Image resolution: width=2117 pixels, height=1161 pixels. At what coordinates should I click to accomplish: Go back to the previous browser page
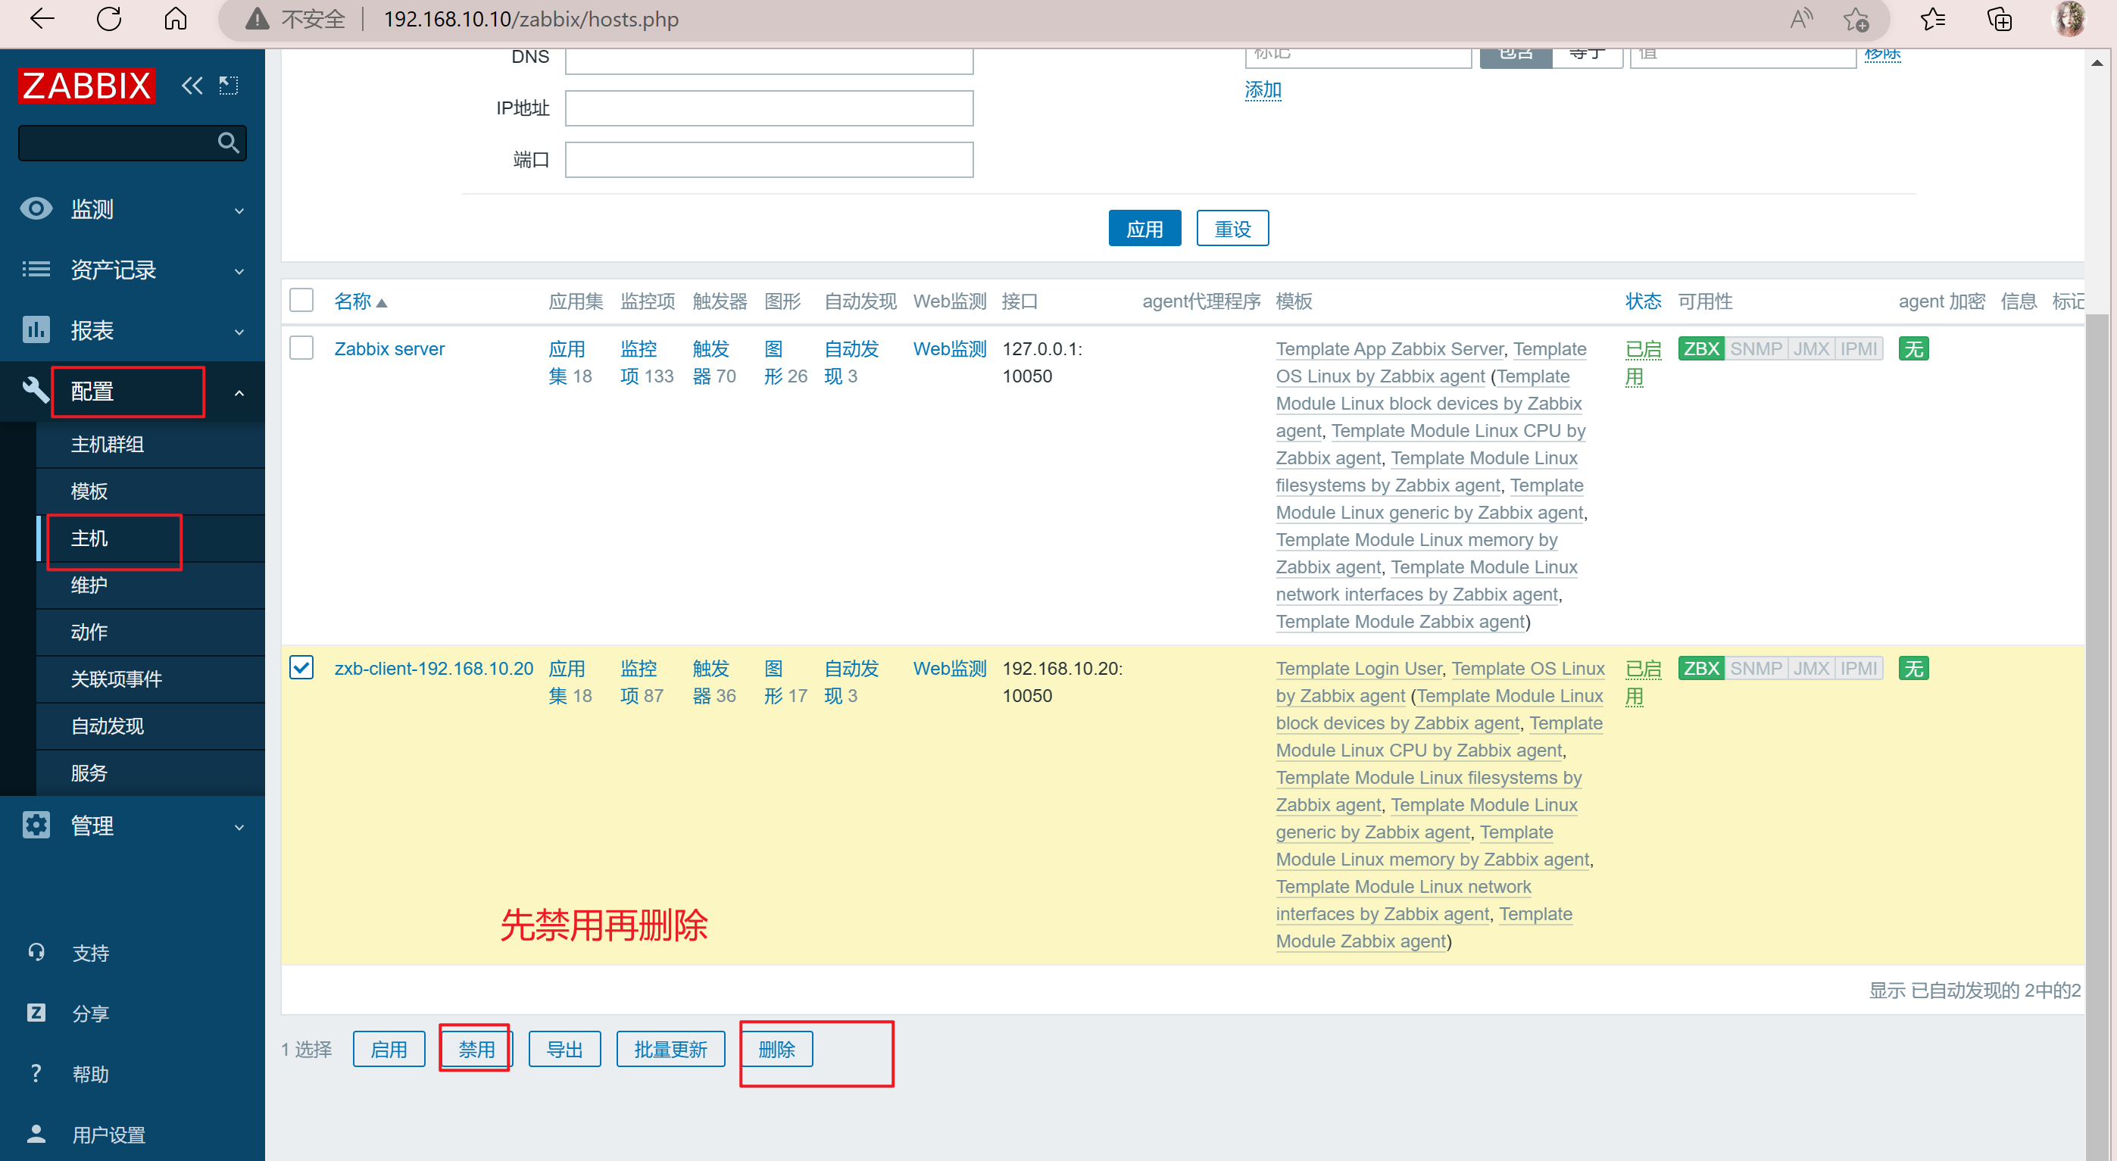[41, 19]
